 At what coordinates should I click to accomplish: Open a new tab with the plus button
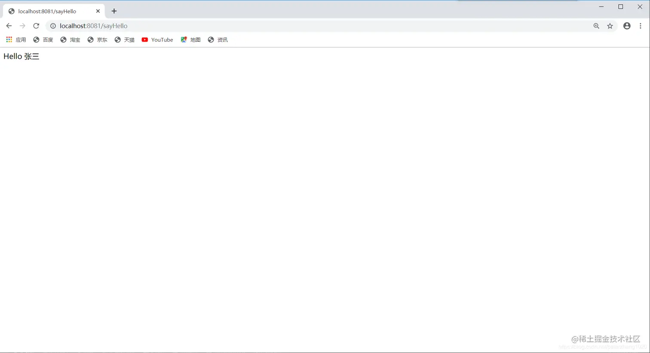pos(114,11)
